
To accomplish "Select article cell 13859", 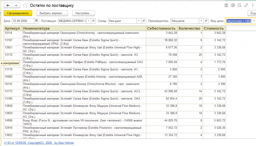I will click(13, 115).
